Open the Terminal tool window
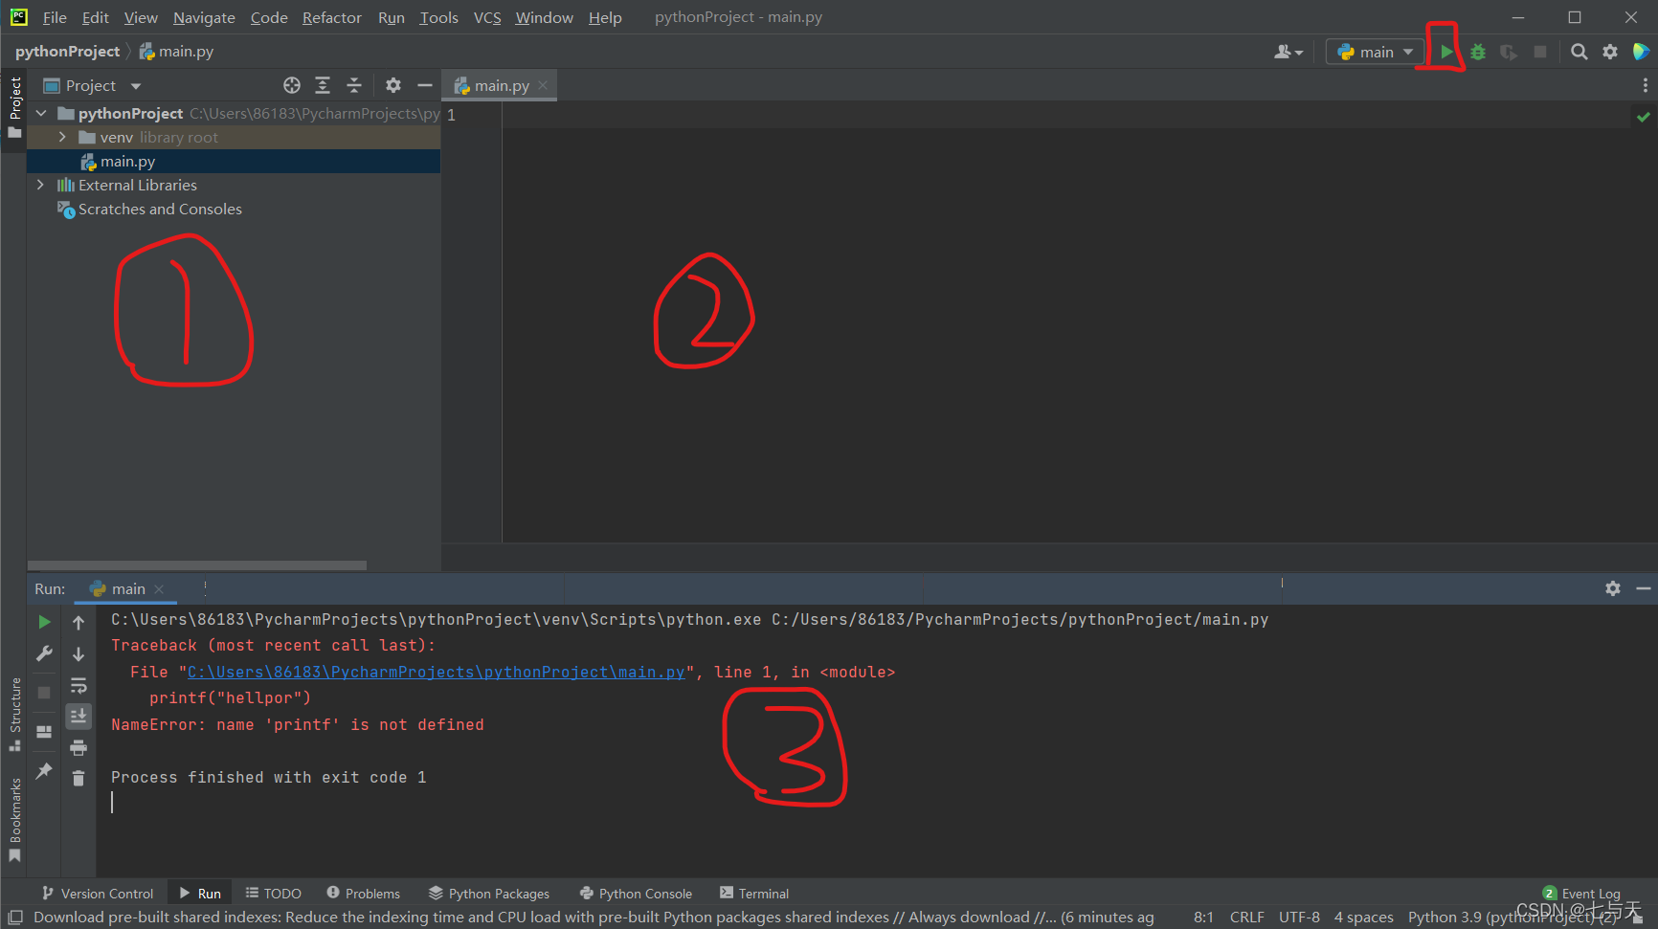 pos(754,894)
